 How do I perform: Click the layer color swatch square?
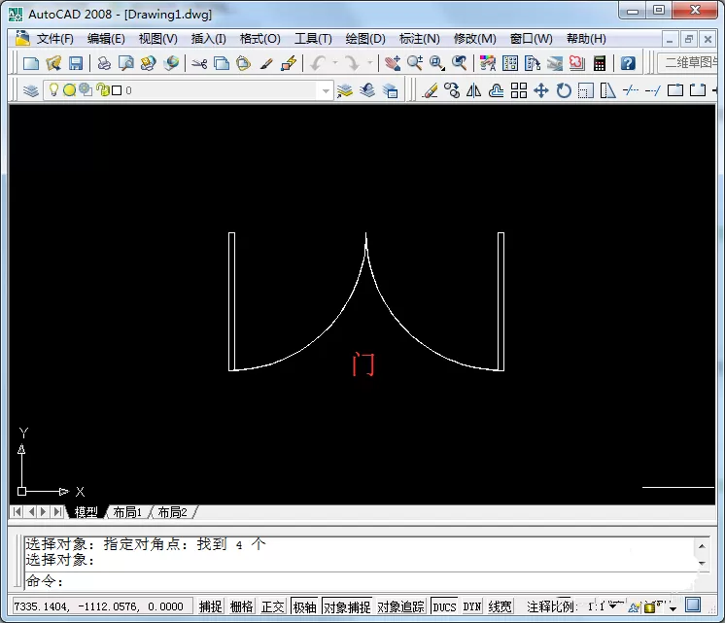click(117, 90)
